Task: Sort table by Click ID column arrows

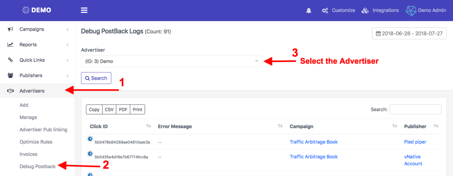Action: coord(149,126)
